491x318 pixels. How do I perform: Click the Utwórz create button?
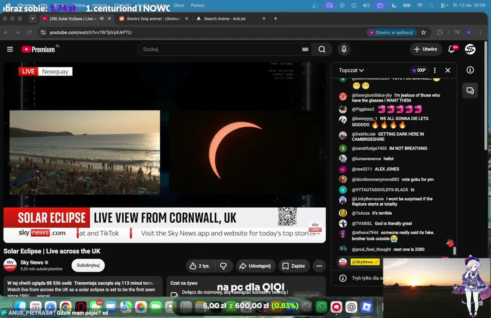pos(426,49)
